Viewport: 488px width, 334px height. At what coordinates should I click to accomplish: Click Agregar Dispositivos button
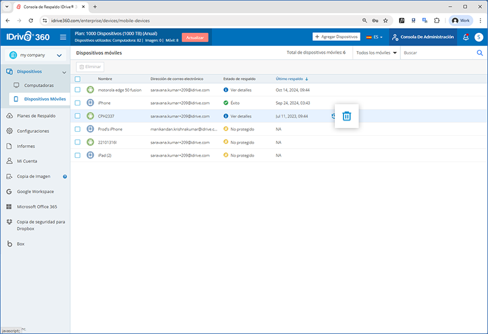click(x=336, y=37)
